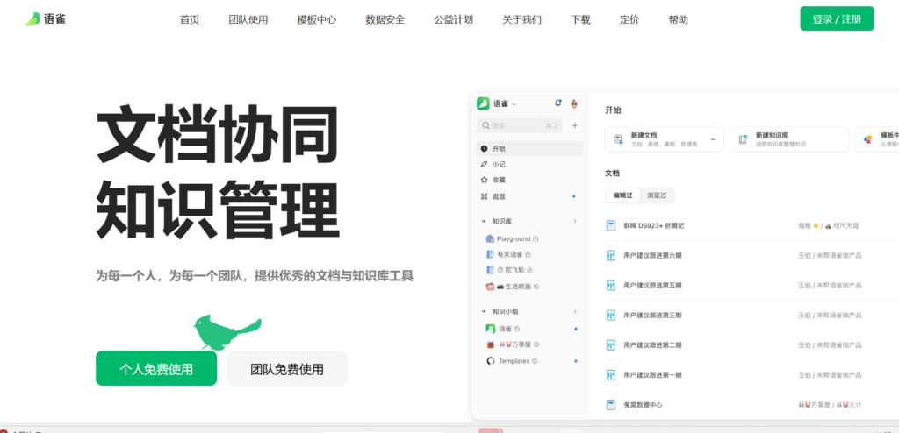Open the 新建文档 dropdown arrow
This screenshot has height=433, width=899.
[712, 139]
